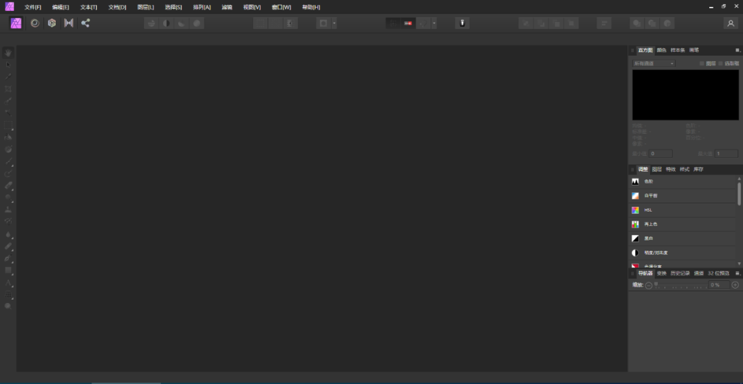Open the Tone Mapping Persona
Viewport: 743px width, 384px height.
pyautogui.click(x=69, y=23)
